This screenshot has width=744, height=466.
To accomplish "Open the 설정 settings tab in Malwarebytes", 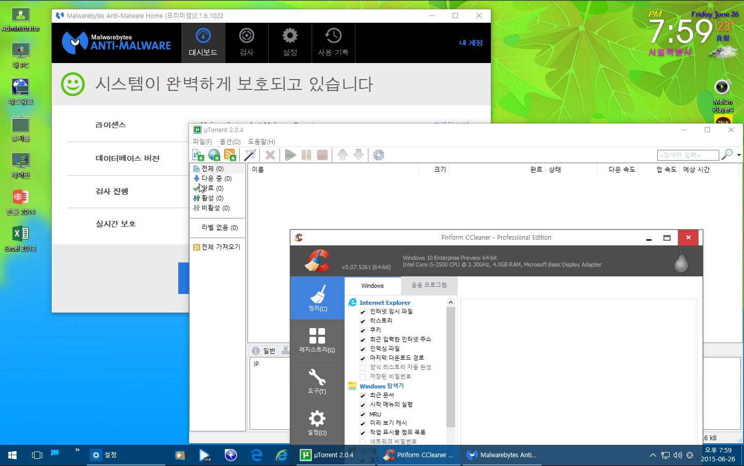I will (290, 43).
